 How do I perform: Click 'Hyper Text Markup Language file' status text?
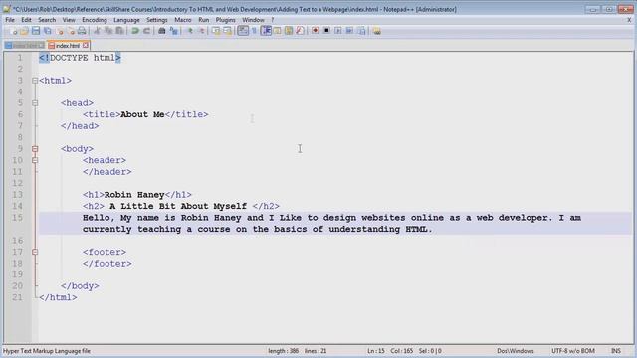tap(47, 351)
